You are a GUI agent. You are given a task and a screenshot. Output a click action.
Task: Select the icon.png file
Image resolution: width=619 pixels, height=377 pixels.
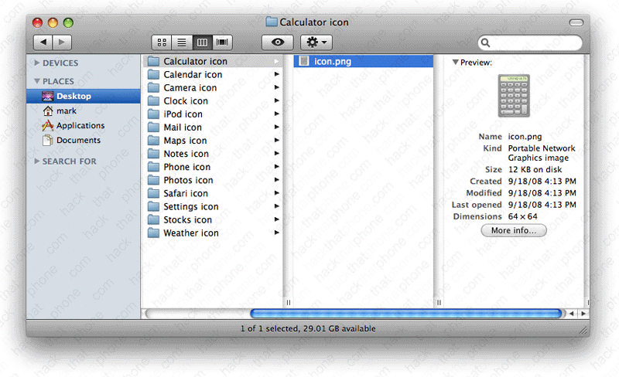tap(332, 61)
